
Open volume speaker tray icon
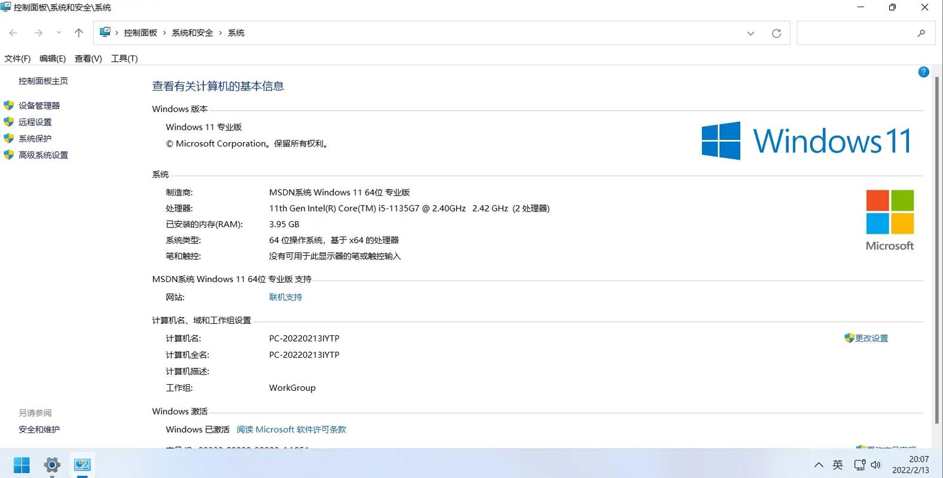[x=876, y=465]
